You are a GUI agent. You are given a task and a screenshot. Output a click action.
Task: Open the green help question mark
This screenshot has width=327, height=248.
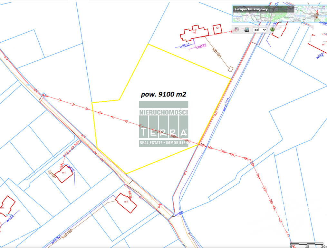[272, 29]
